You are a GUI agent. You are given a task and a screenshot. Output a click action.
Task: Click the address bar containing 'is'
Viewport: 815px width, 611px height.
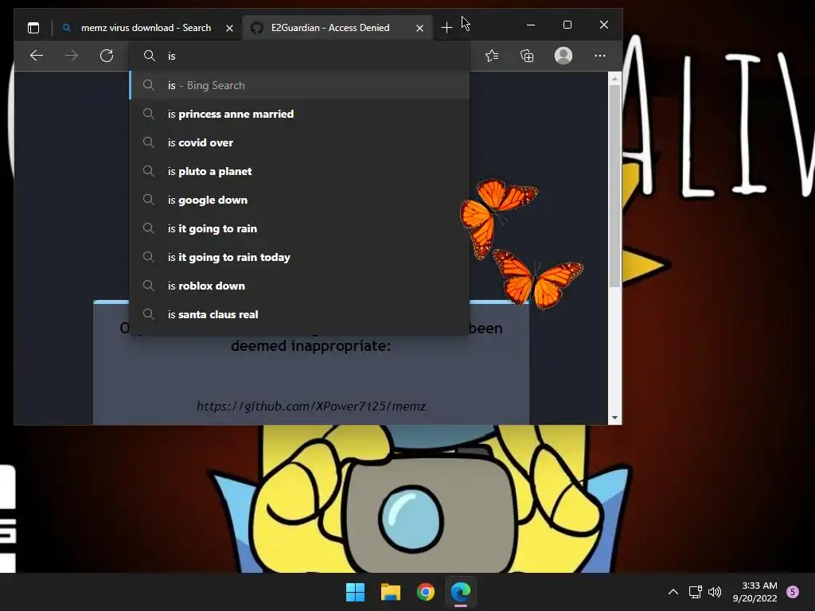[x=300, y=56]
